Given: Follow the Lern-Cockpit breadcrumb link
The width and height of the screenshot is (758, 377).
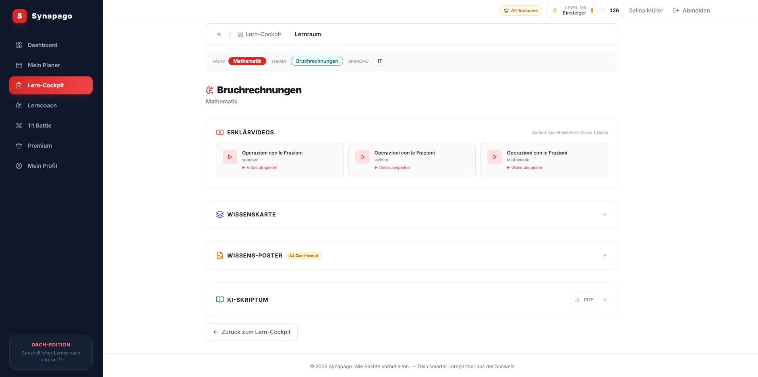Looking at the screenshot, I should click(x=259, y=34).
